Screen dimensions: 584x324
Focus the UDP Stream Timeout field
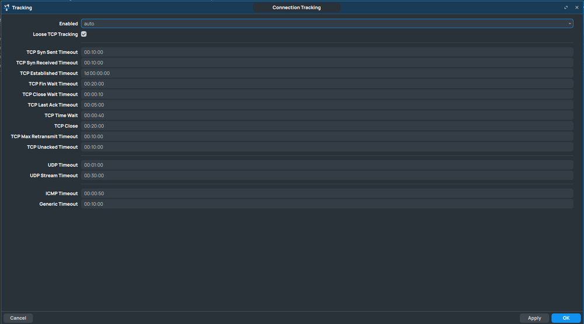click(x=326, y=175)
